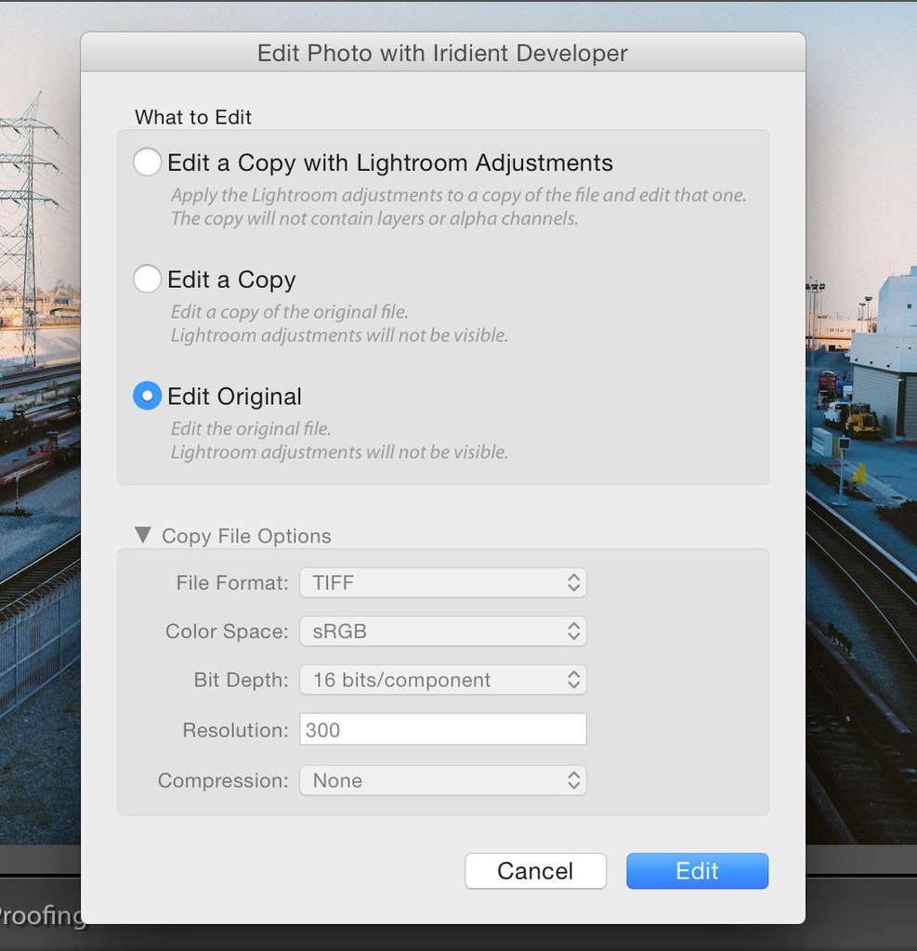Click into the Resolution field showing 300
Image resolution: width=917 pixels, height=951 pixels.
tap(442, 730)
